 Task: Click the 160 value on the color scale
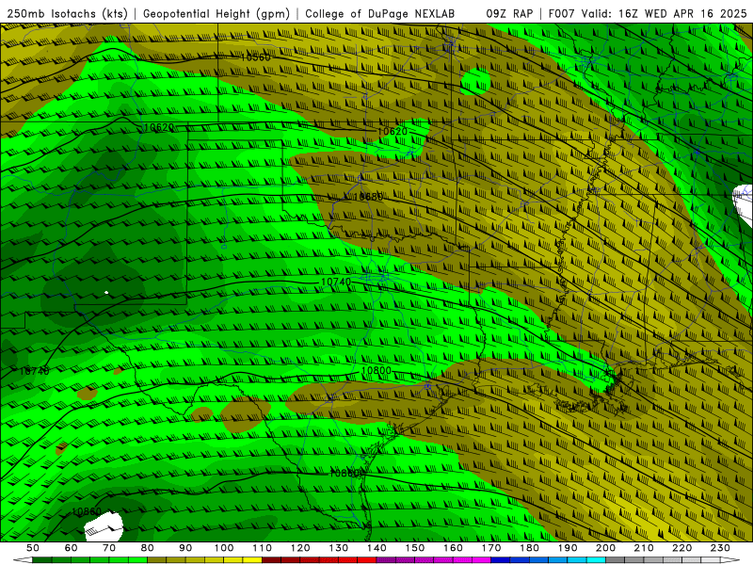click(x=453, y=548)
